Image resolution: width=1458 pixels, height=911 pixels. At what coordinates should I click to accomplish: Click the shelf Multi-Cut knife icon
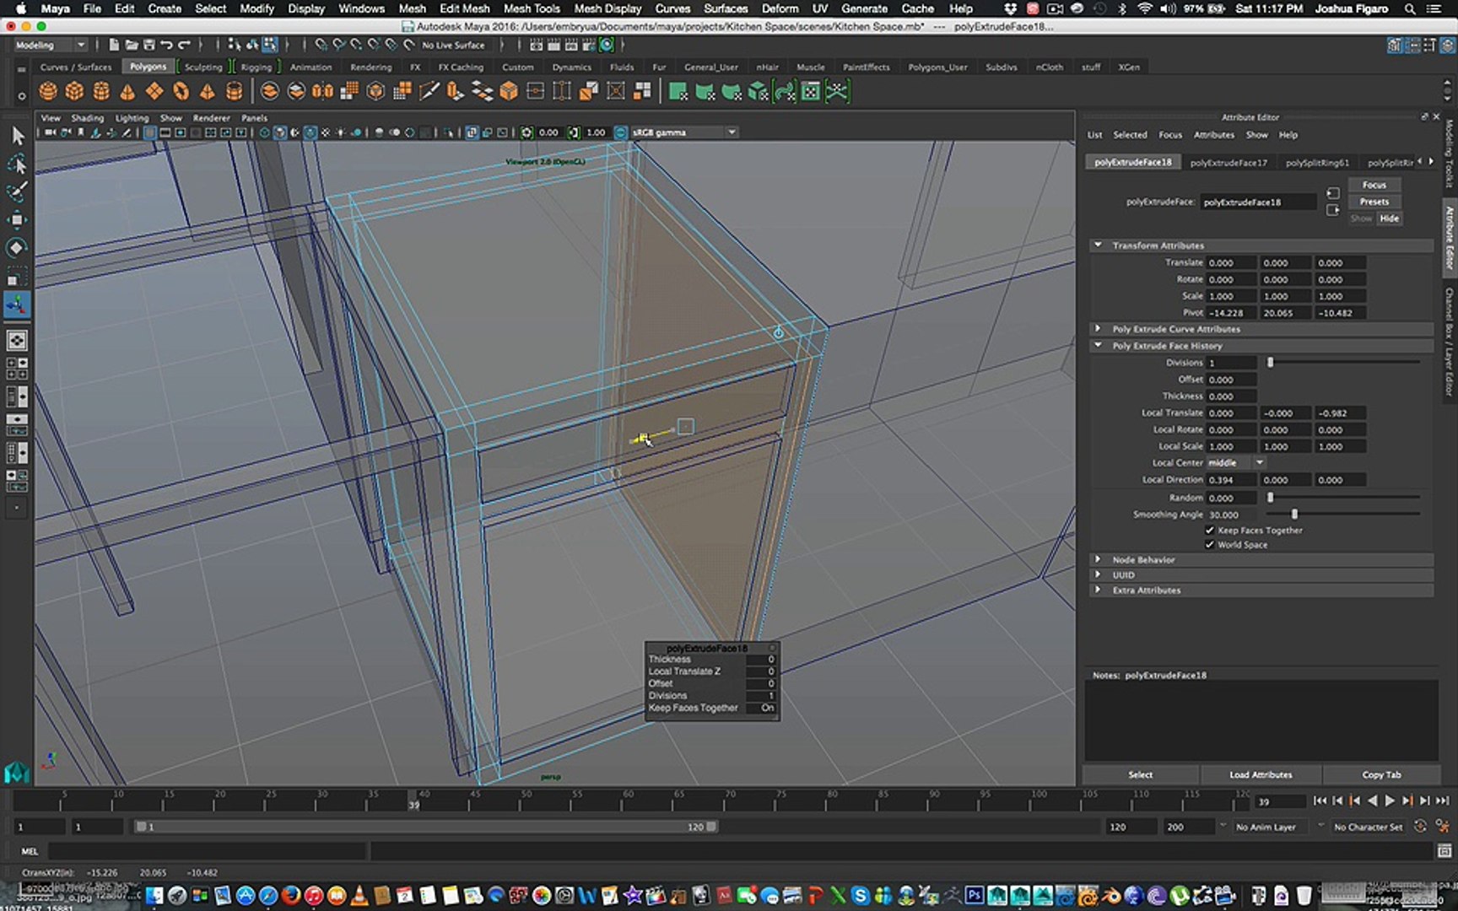click(429, 91)
